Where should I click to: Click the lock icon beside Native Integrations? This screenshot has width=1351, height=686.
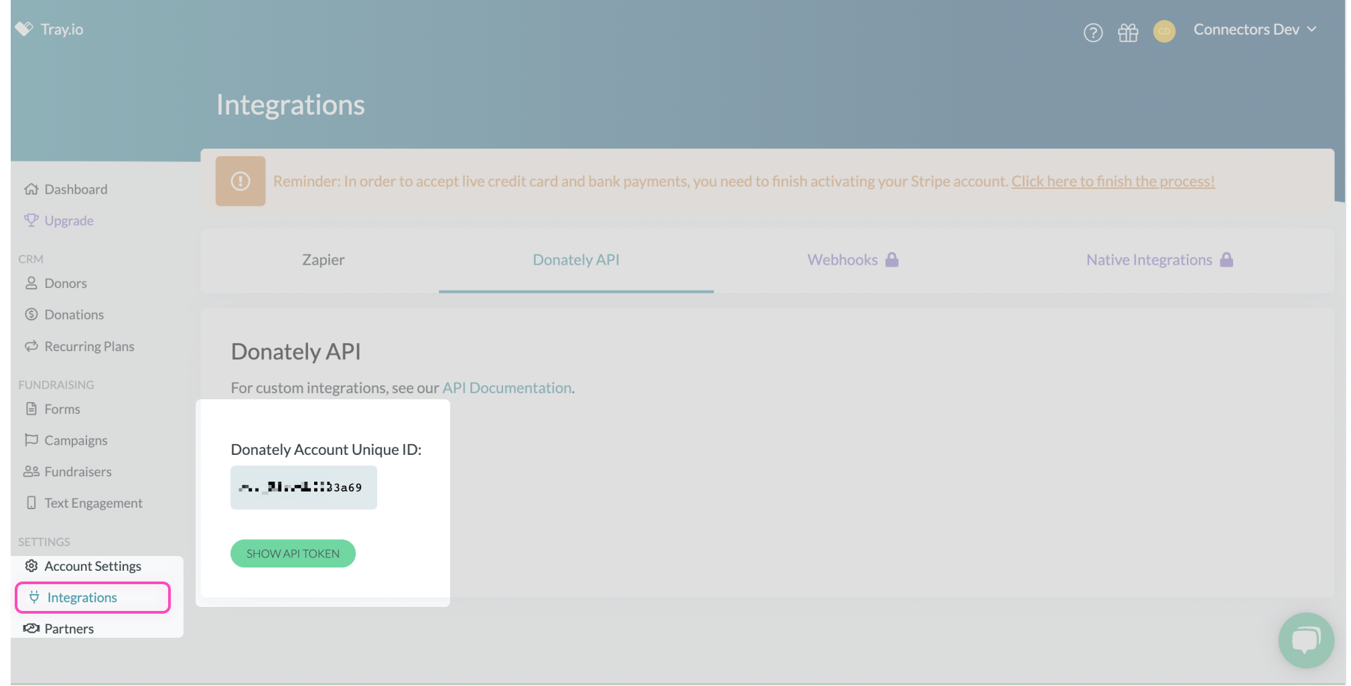coord(1226,260)
